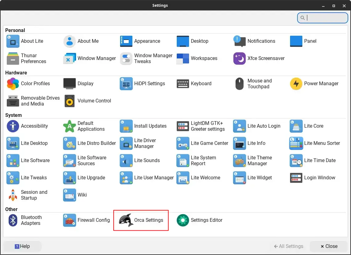Click the All Settings back button
Screen dimensions: 351x255
pos(288,246)
